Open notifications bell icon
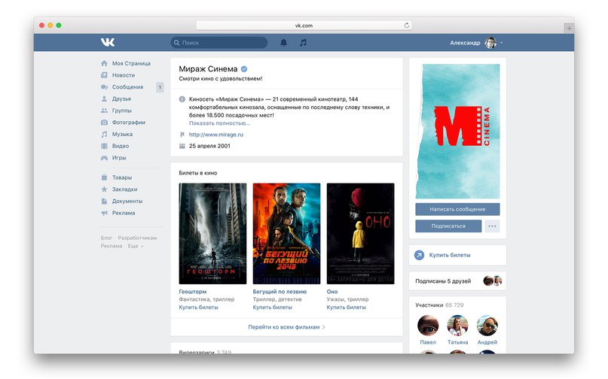 click(x=284, y=43)
